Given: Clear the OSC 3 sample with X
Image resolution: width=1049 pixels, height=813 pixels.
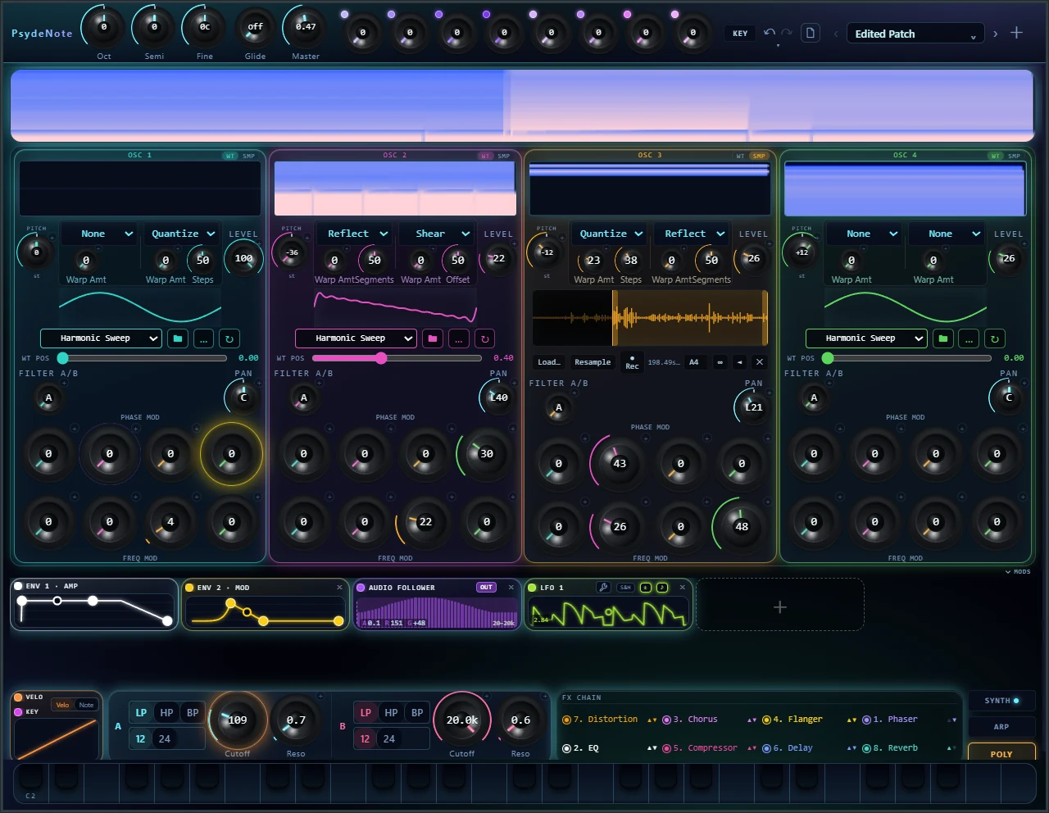Looking at the screenshot, I should (x=760, y=362).
